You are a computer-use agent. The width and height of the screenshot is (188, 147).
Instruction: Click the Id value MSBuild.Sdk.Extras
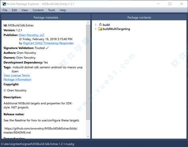pos(21,25)
